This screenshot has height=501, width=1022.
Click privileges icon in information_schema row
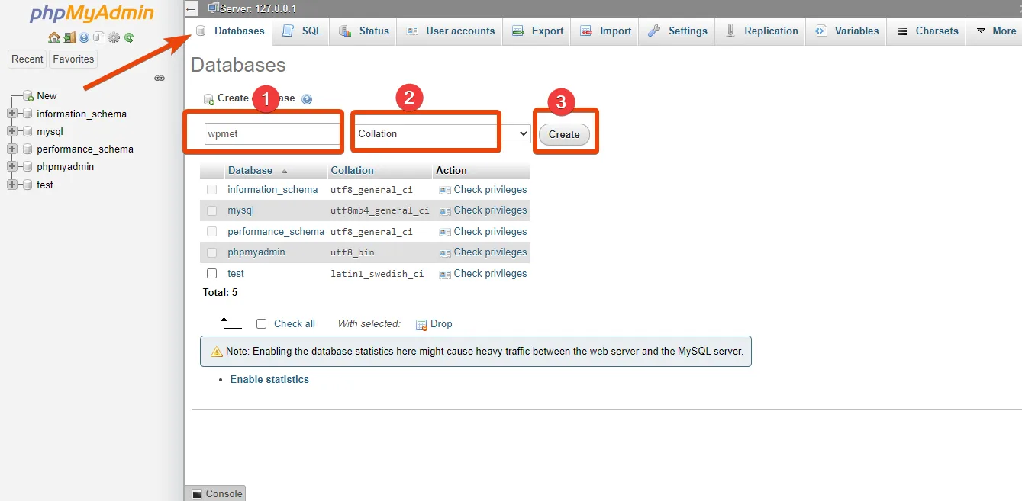[x=445, y=190]
